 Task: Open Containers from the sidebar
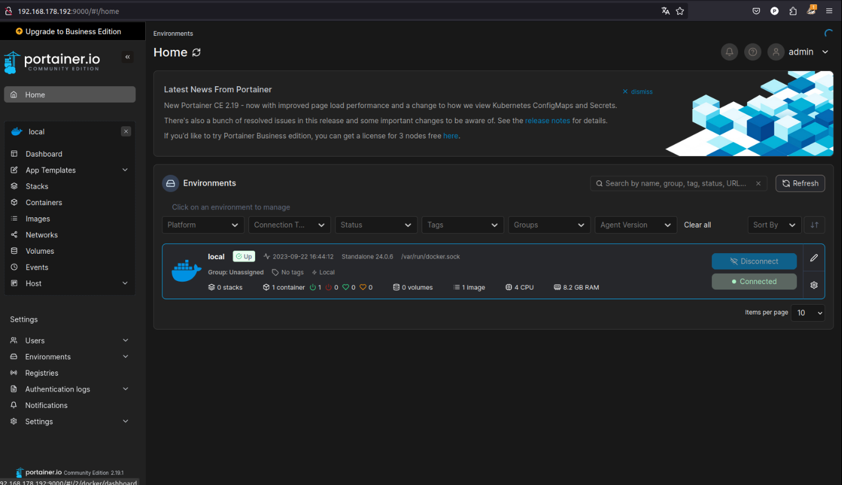point(44,203)
